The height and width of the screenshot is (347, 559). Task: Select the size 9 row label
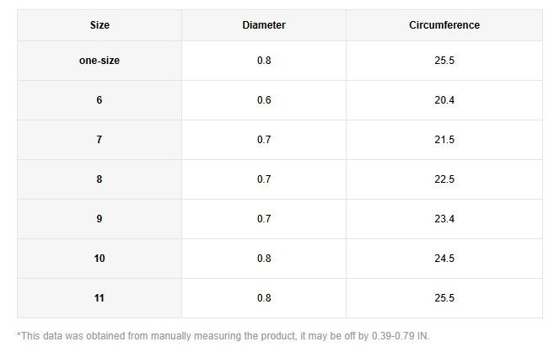(x=99, y=219)
